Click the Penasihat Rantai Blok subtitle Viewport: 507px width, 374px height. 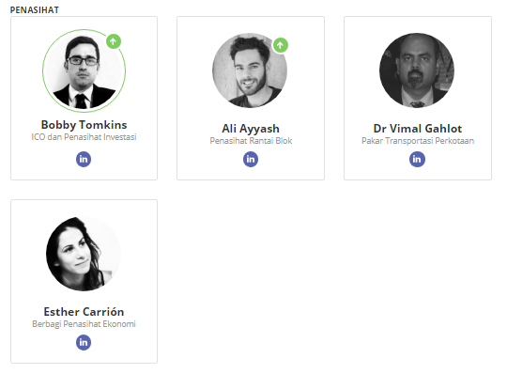click(251, 141)
